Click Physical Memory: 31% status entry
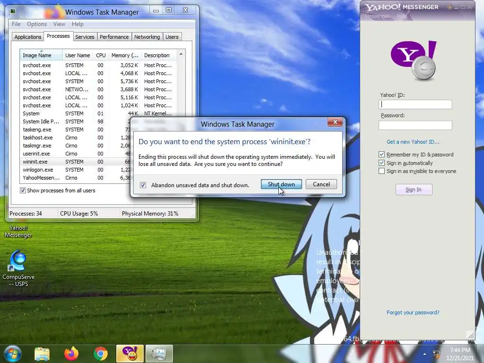 (150, 213)
